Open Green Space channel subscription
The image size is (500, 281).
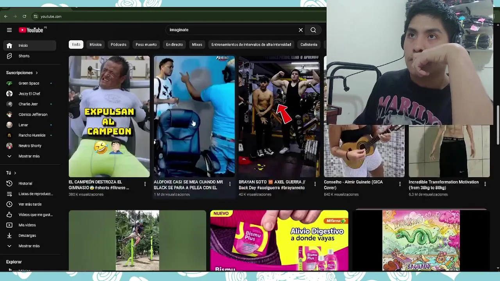pyautogui.click(x=30, y=84)
